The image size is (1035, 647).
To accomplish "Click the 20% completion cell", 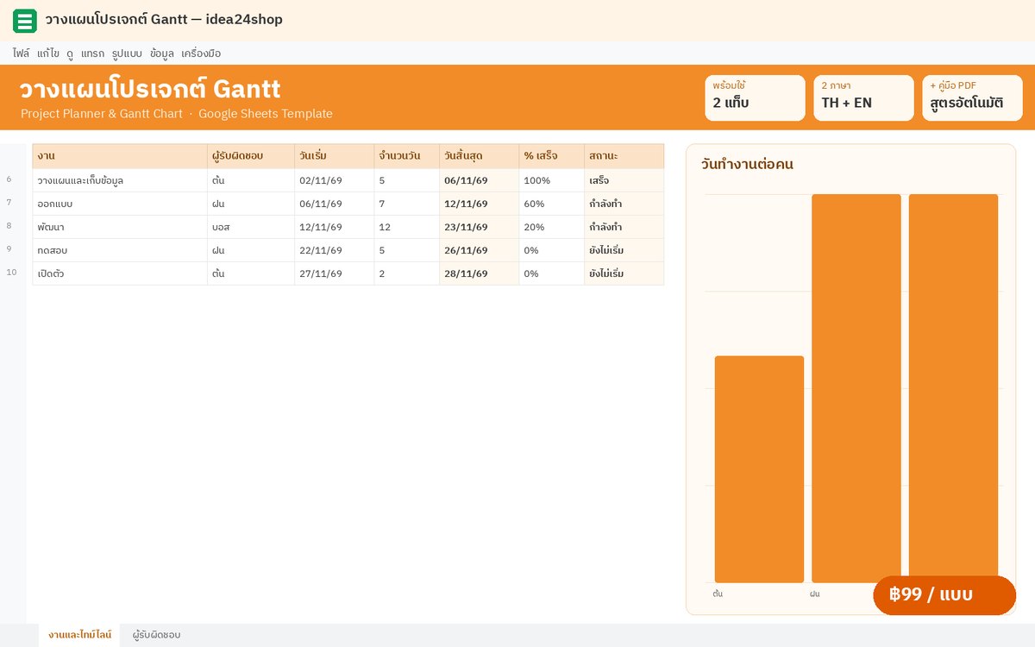I will coord(552,227).
